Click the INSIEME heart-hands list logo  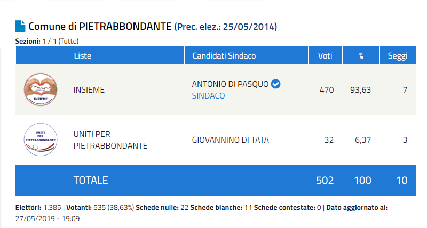coord(41,89)
